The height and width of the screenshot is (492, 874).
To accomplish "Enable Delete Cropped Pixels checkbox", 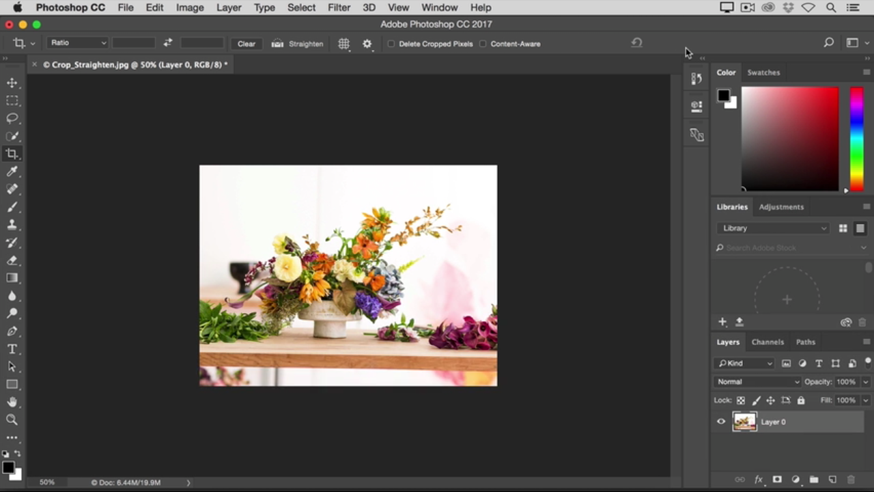I will click(x=391, y=44).
